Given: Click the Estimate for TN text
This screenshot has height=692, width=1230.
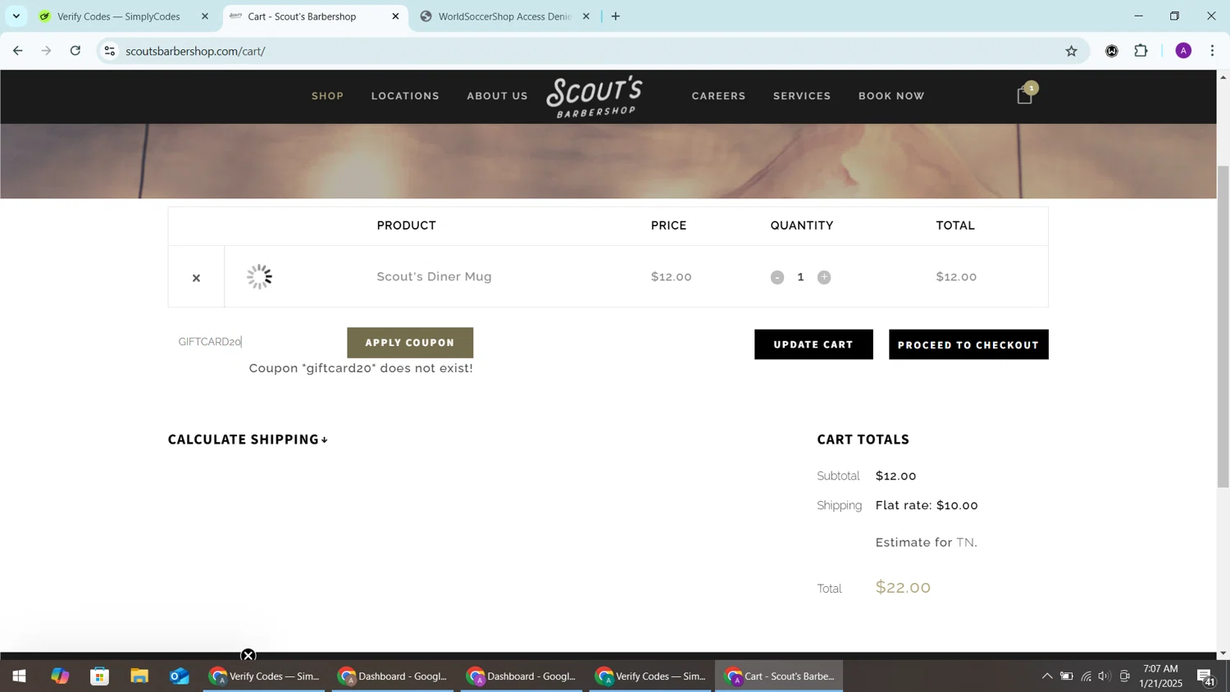Looking at the screenshot, I should 926,542.
